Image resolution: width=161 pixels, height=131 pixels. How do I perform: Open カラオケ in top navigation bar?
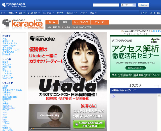click(x=60, y=13)
